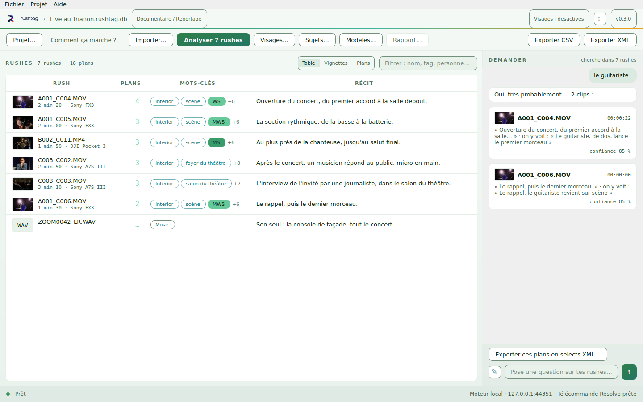Viewport: 643px width, 402px height.
Task: Open the Documentaire / Reportage profile selector
Action: [169, 19]
